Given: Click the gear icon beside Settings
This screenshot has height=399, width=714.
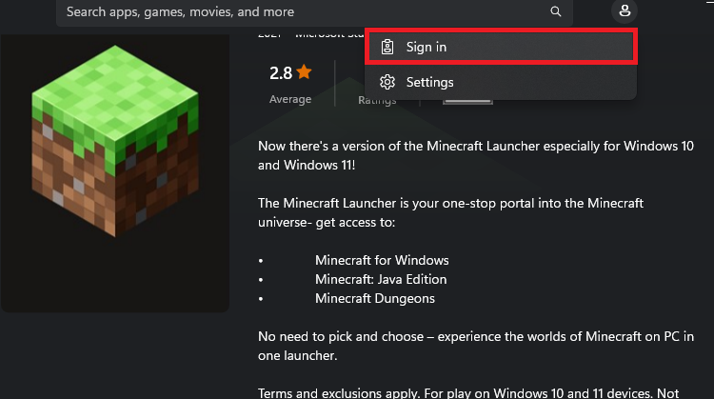Looking at the screenshot, I should click(x=387, y=82).
